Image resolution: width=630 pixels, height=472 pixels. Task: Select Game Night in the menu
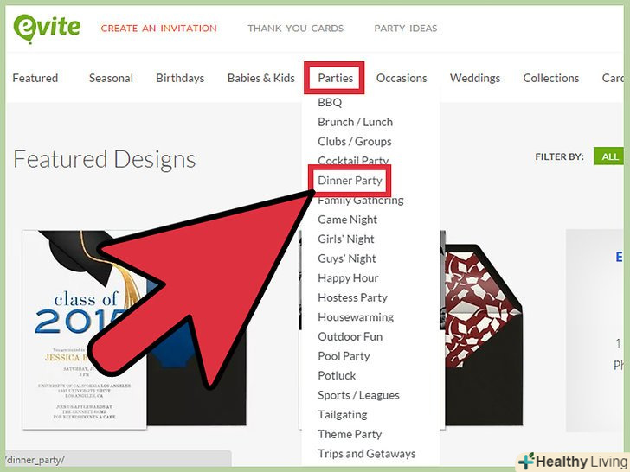[348, 220]
